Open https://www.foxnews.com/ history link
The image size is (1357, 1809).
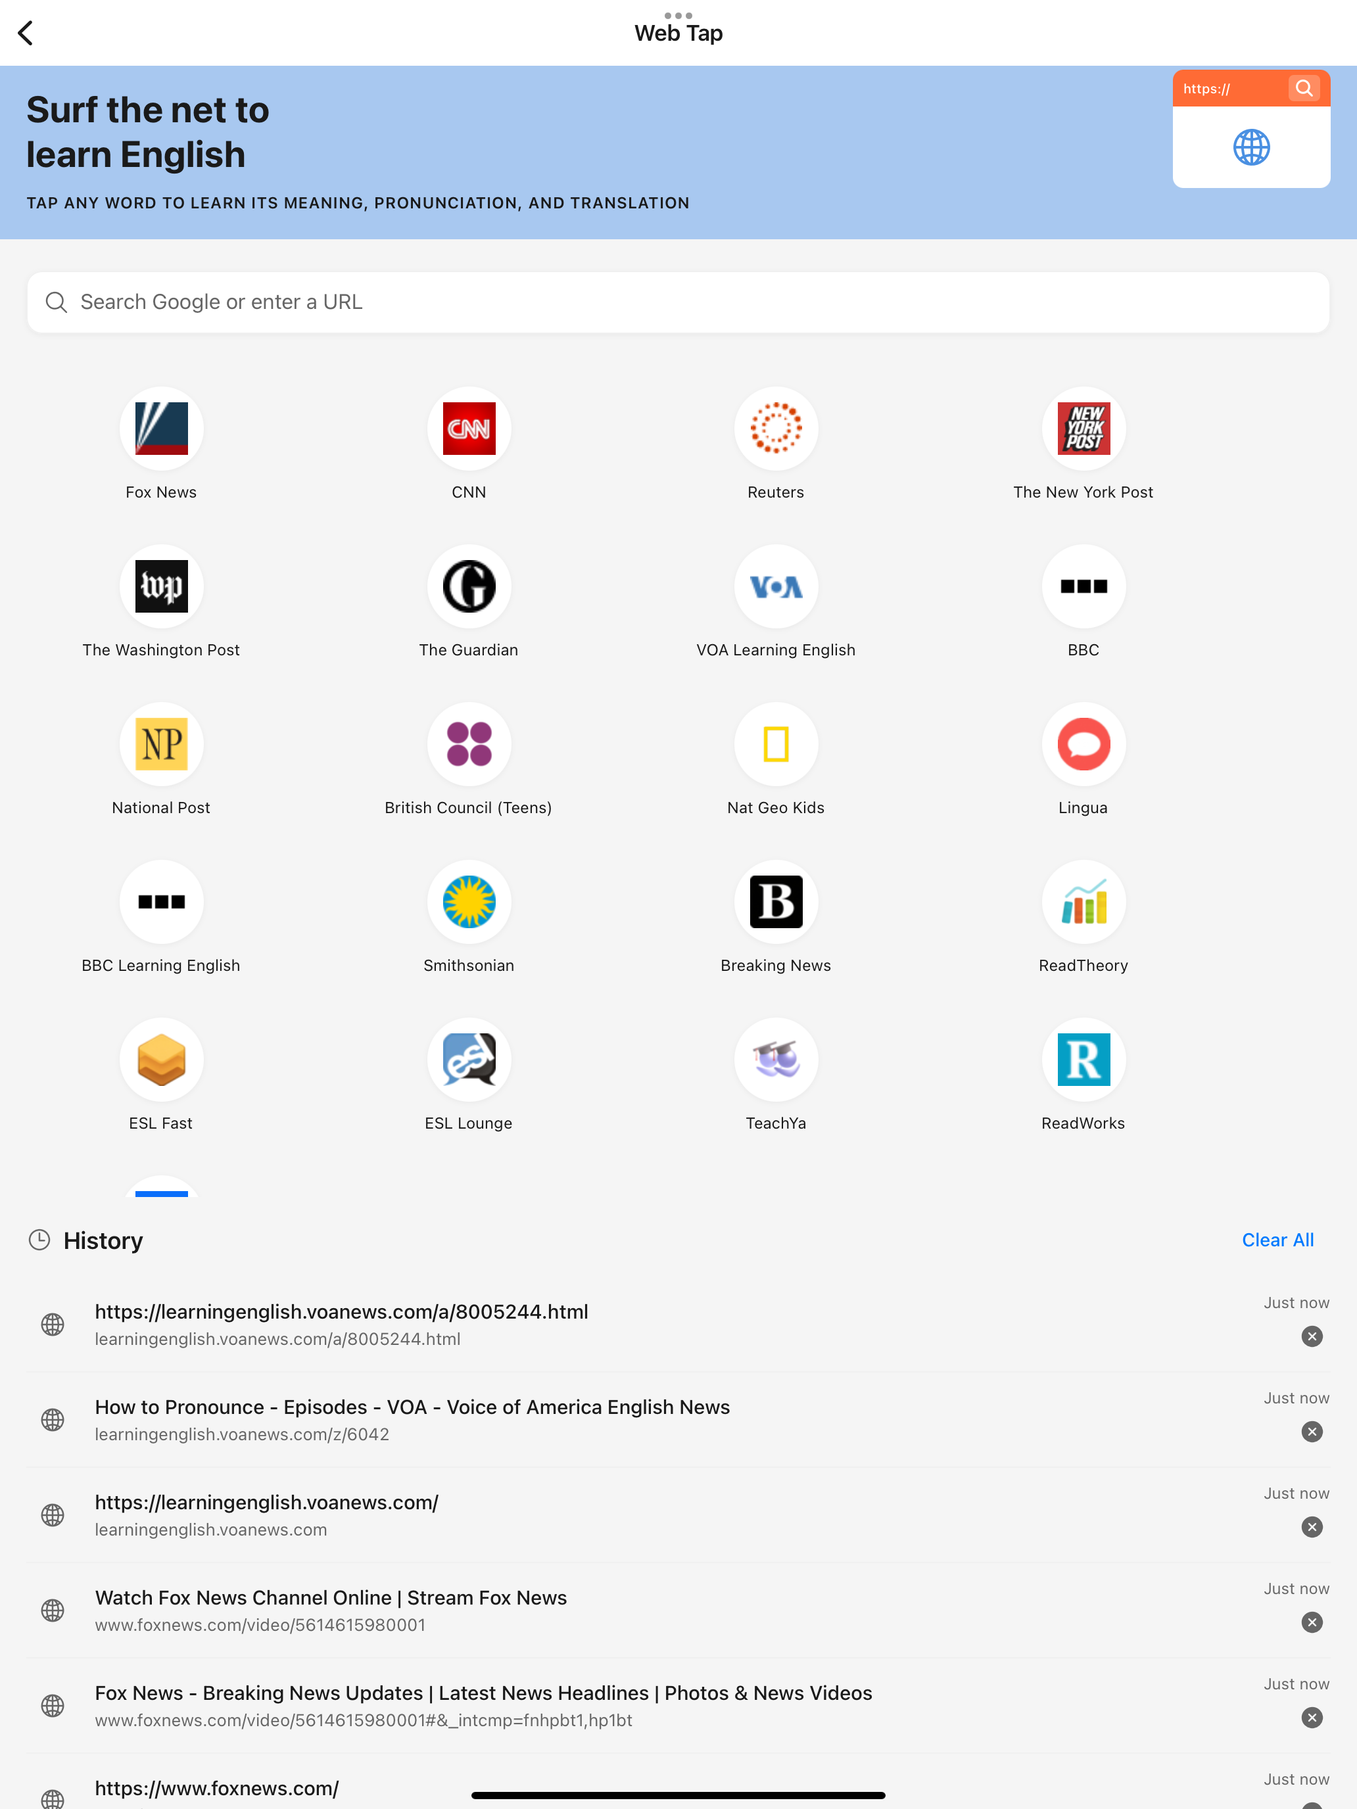click(x=217, y=1789)
